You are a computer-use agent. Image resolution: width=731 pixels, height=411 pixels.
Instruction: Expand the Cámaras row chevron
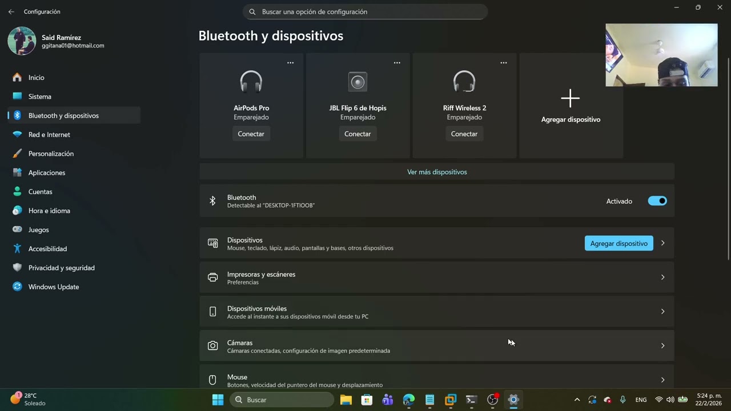click(x=662, y=346)
